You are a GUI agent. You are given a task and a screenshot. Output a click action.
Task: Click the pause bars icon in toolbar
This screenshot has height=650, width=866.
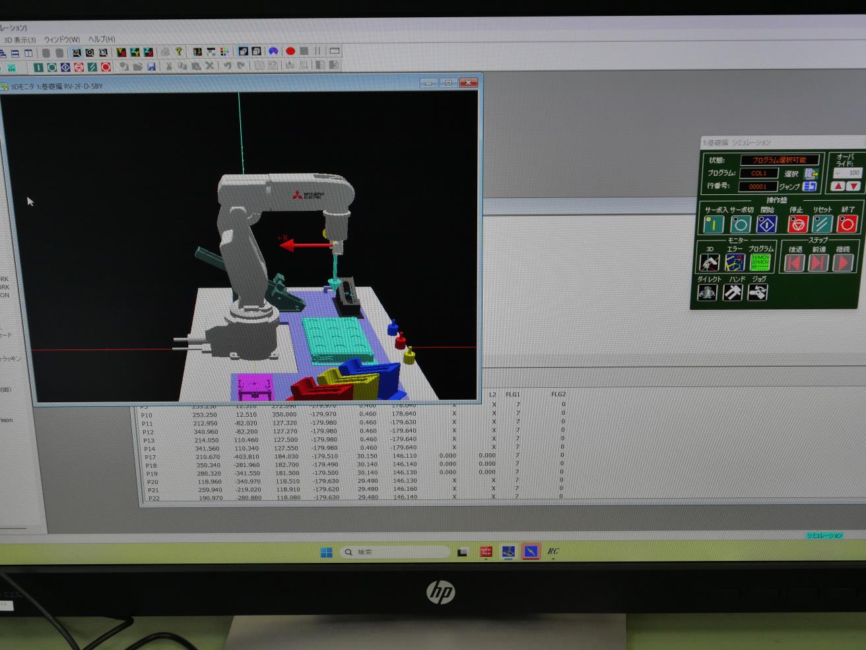click(x=317, y=51)
